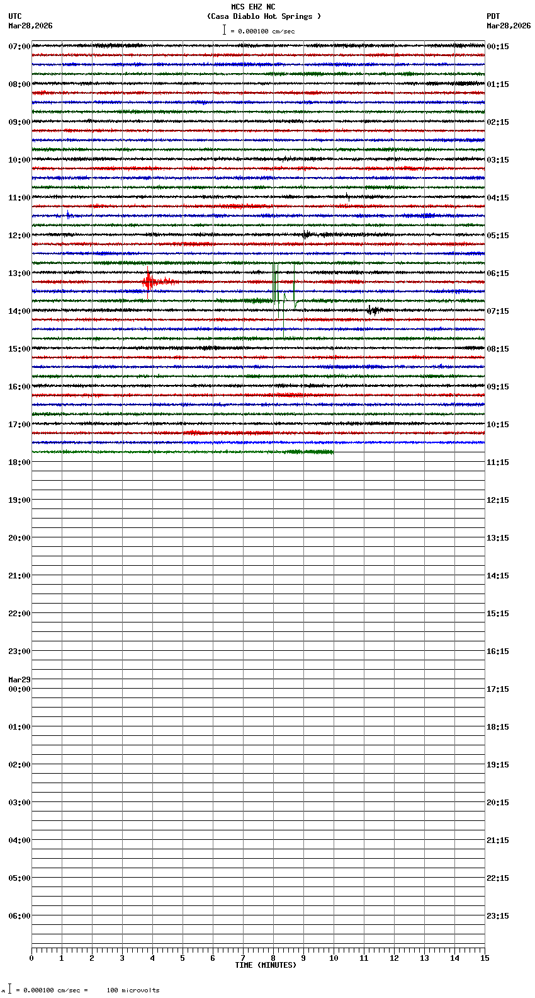Click the end of the last green trace
The width and height of the screenshot is (535, 998).
332,452
